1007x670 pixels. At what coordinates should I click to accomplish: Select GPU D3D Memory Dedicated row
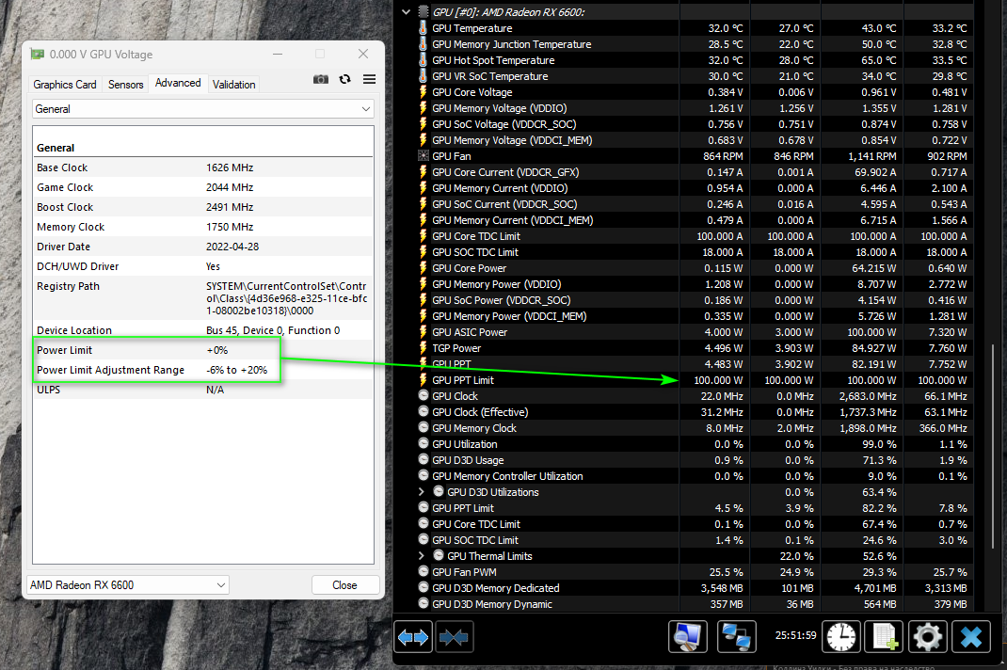click(696, 588)
